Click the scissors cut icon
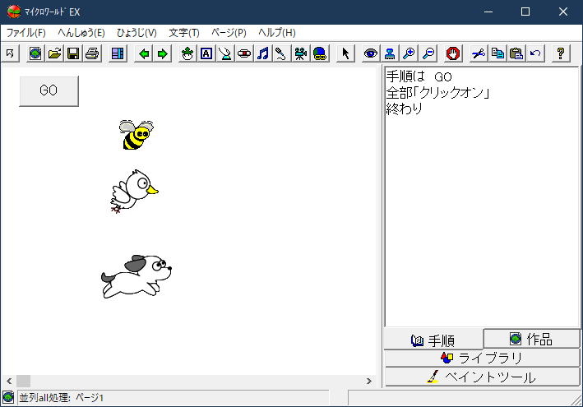This screenshot has height=407, width=583. [478, 53]
